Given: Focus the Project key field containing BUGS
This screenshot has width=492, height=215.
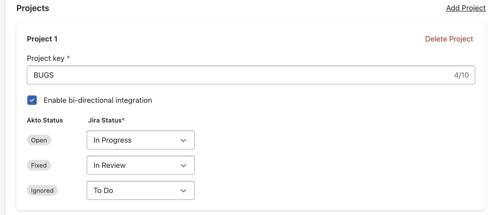Looking at the screenshot, I should coord(236,75).
